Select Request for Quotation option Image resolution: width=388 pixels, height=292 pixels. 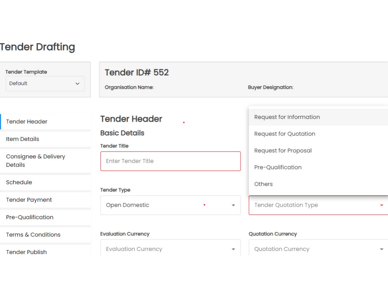coord(285,134)
